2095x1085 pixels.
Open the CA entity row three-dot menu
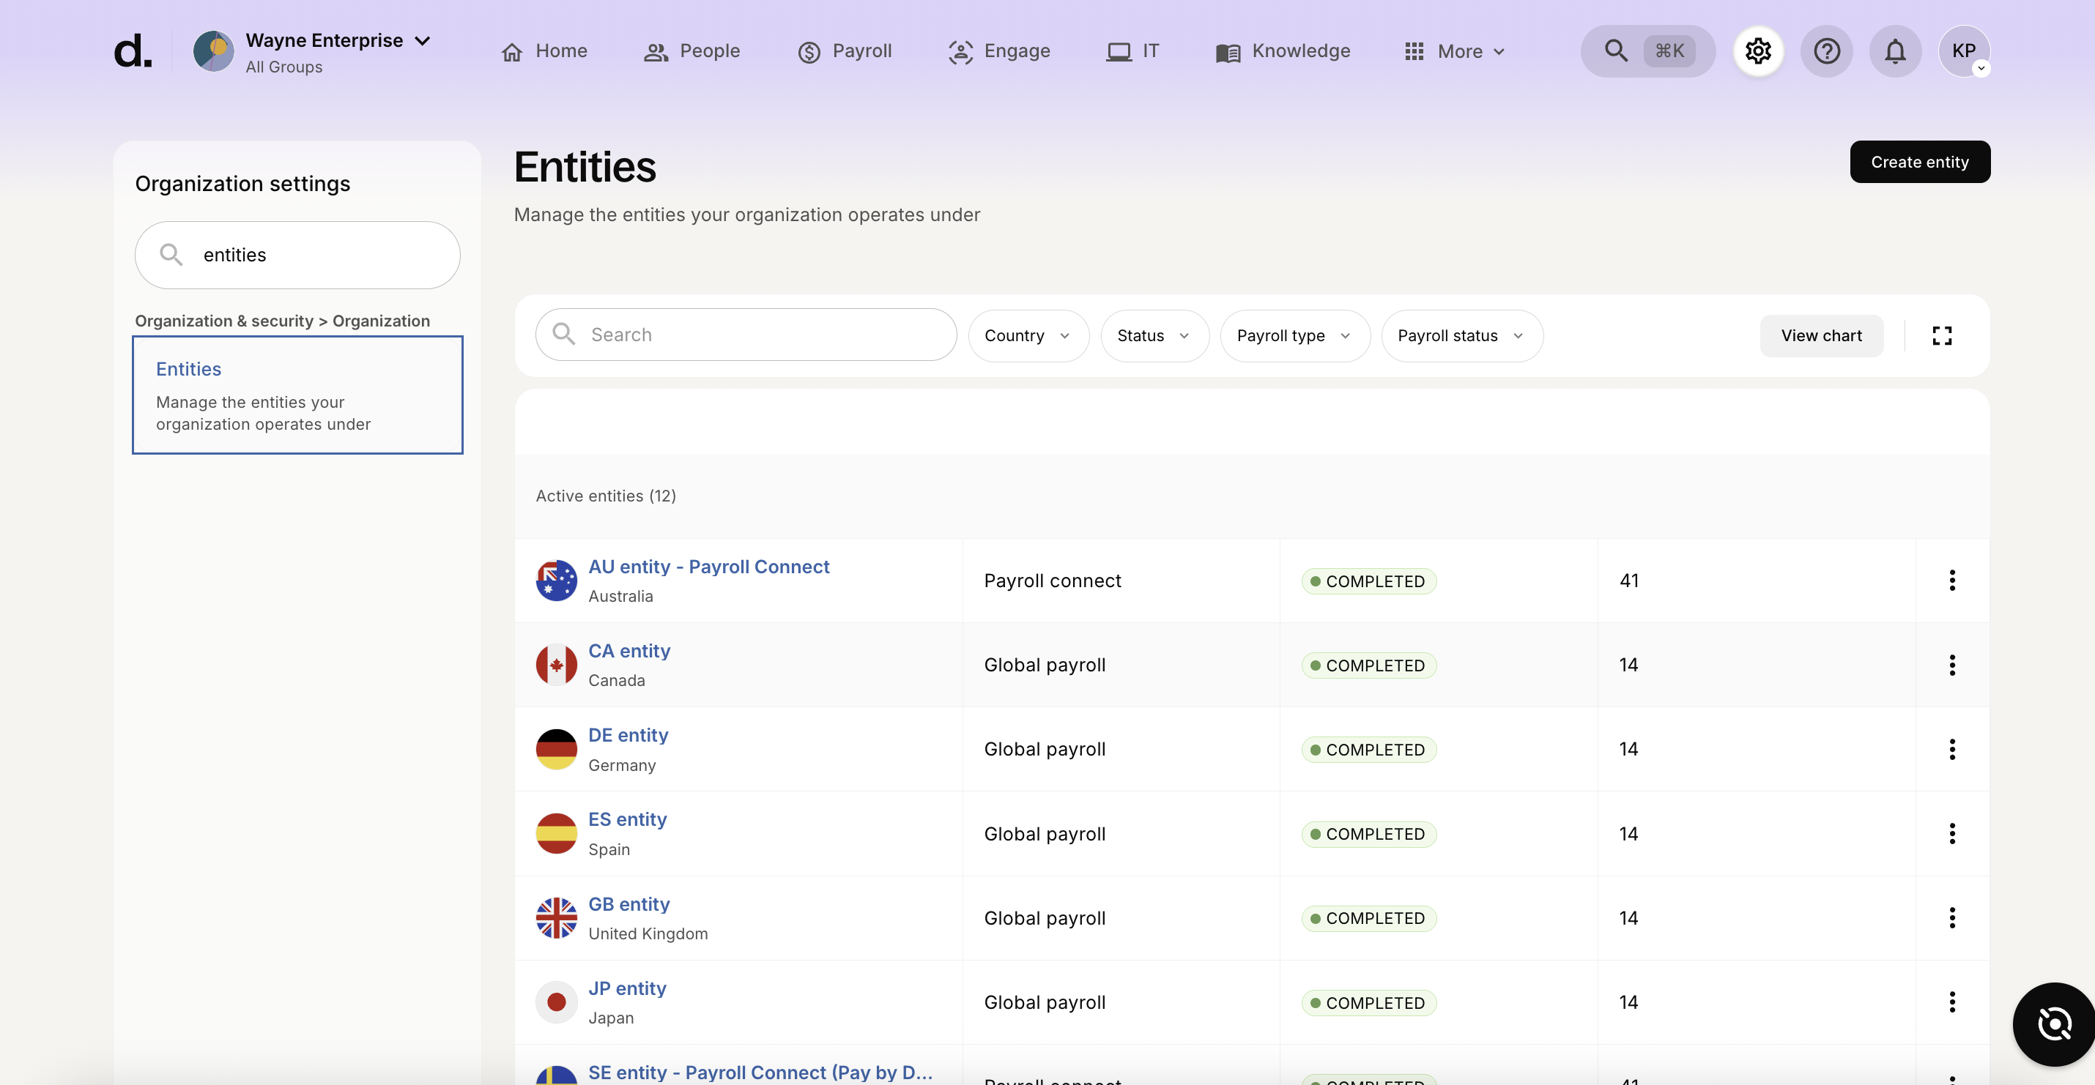point(1951,665)
